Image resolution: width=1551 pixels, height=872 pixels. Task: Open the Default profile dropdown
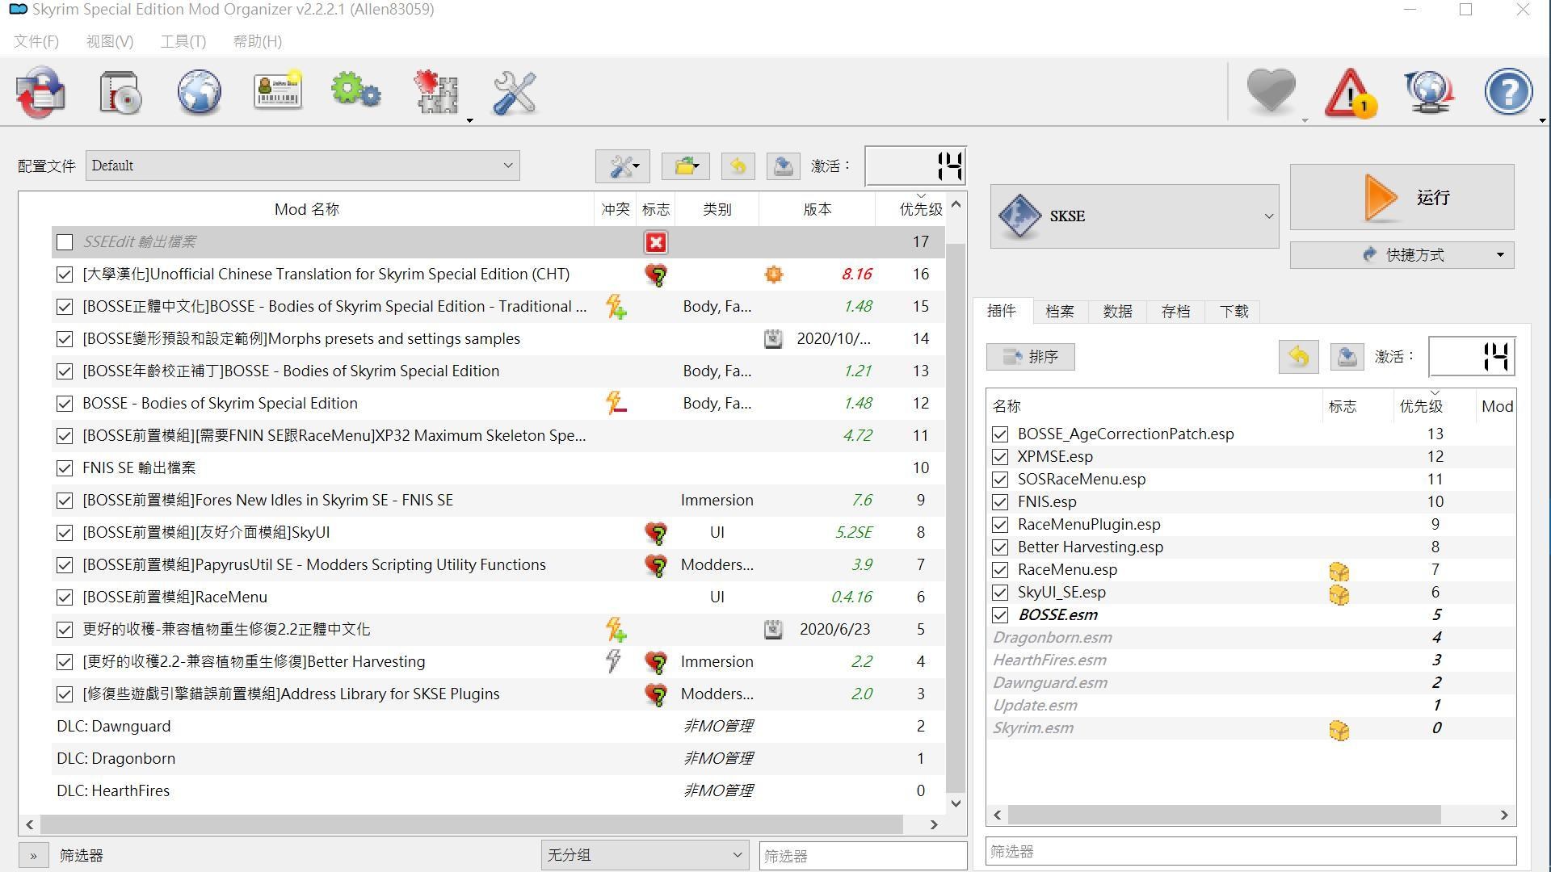(302, 166)
